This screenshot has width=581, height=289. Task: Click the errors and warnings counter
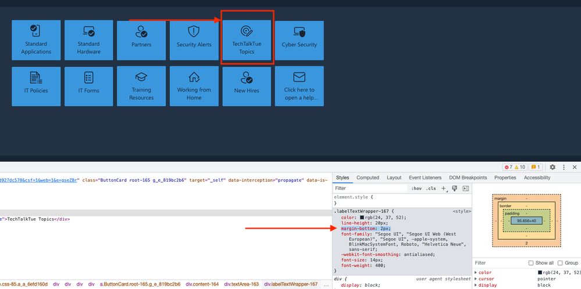[x=515, y=167]
